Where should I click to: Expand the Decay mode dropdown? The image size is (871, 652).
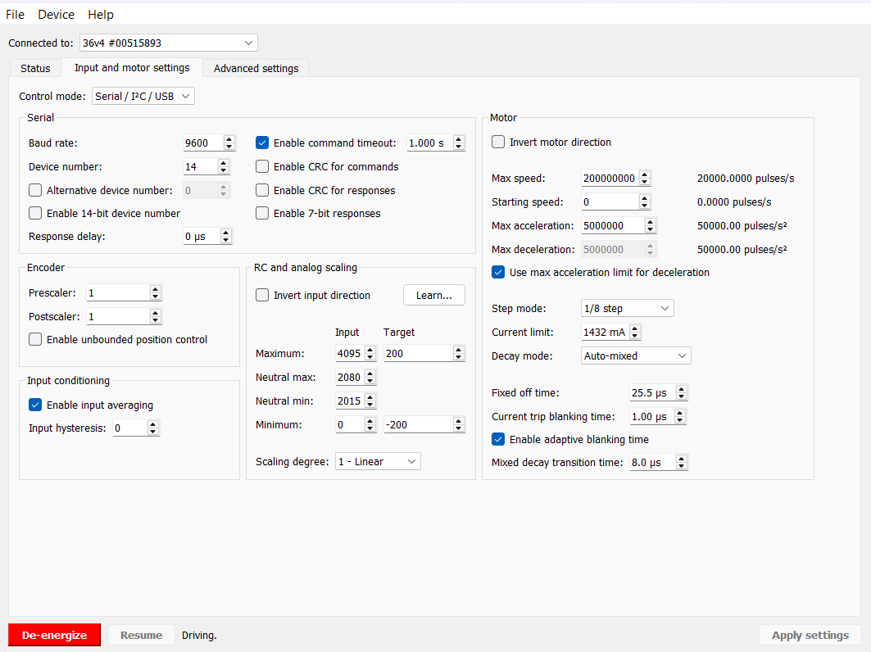tap(636, 356)
